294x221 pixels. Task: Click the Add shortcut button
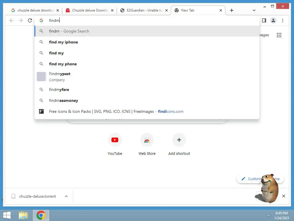[179, 144]
